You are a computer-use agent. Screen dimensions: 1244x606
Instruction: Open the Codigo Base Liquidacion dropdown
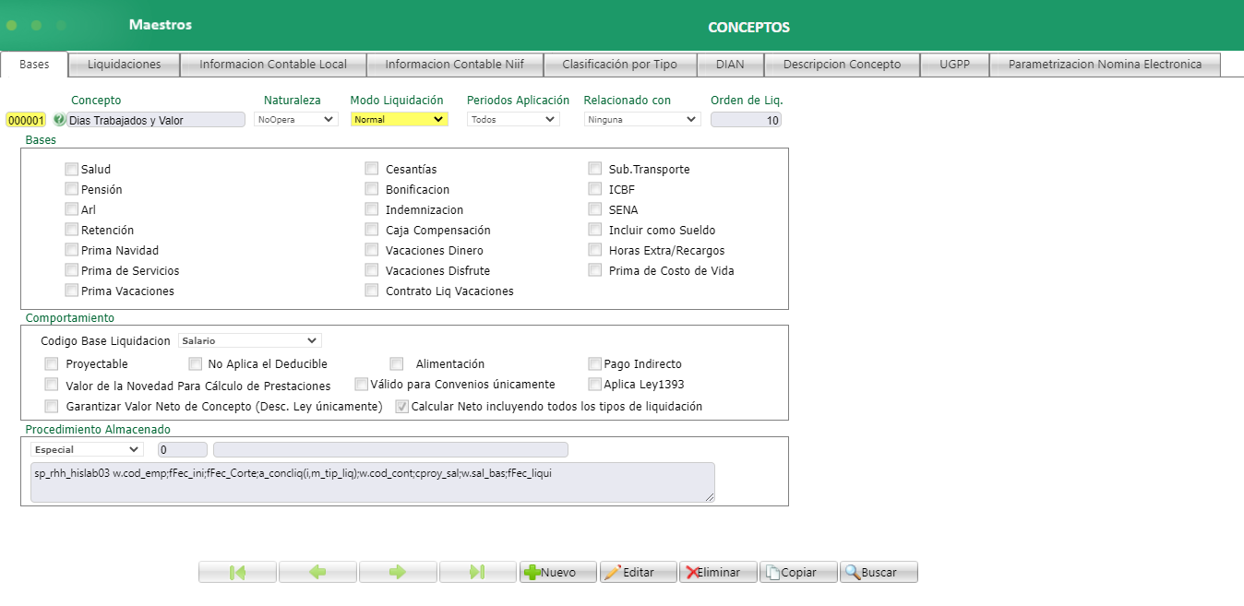click(250, 340)
